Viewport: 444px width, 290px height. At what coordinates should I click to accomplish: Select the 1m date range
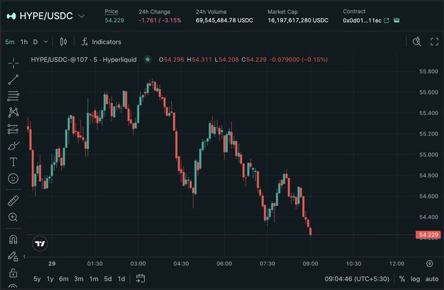(x=94, y=279)
